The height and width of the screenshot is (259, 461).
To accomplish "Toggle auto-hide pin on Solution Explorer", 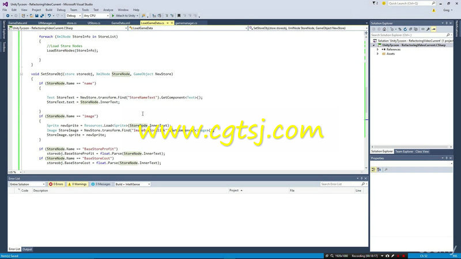I will (447, 23).
